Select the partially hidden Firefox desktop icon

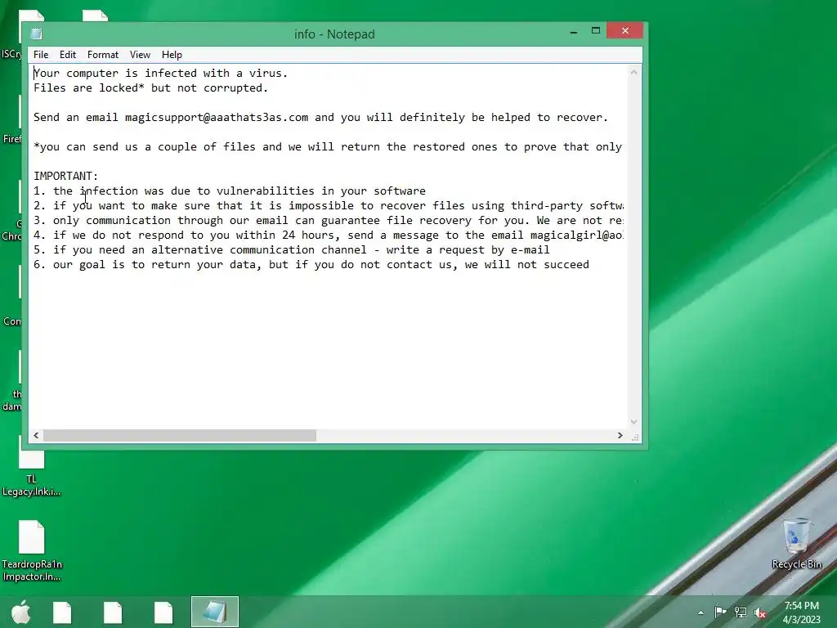11,120
